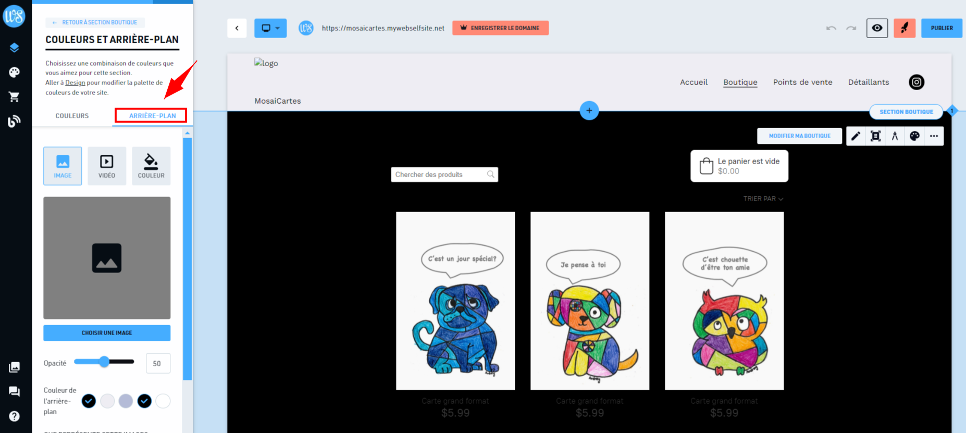Viewport: 966px width, 433px height.
Task: Open the three-dots more options menu
Action: (x=934, y=136)
